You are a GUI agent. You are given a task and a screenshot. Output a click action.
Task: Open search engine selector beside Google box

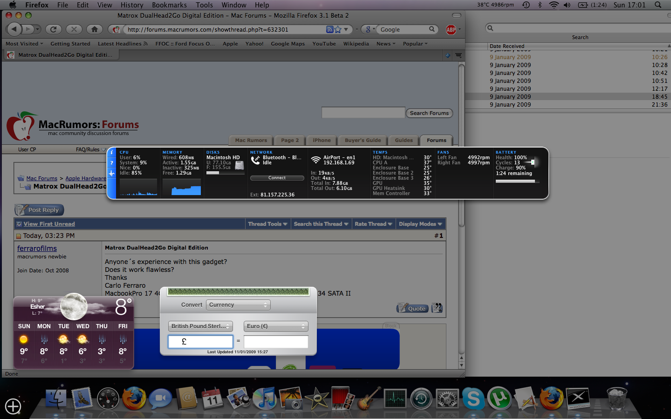coord(370,29)
